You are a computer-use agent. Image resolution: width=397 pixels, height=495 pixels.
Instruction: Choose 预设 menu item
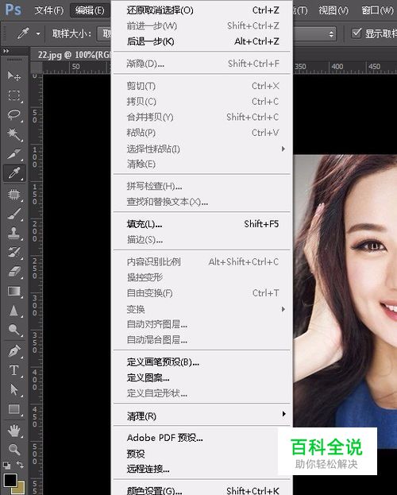202,454
